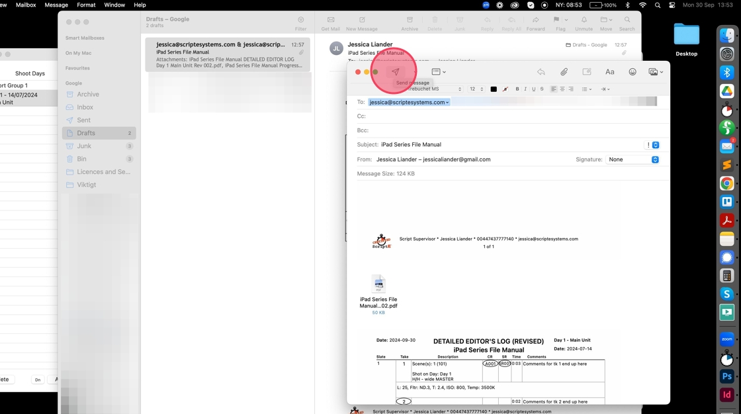Send the message with the paper plane icon
The width and height of the screenshot is (741, 414).
(395, 72)
